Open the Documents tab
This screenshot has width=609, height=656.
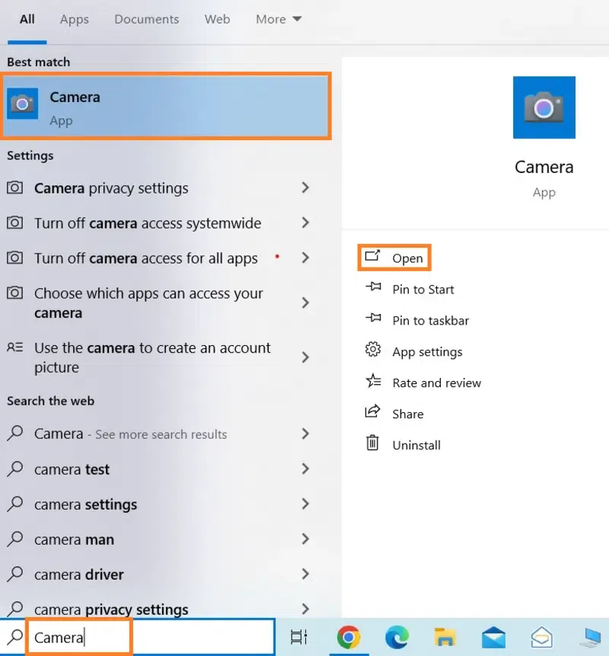tap(147, 19)
